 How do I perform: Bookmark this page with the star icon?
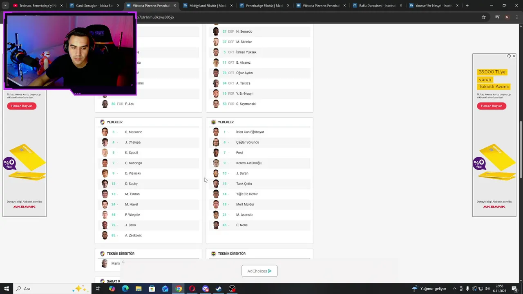coord(484,17)
